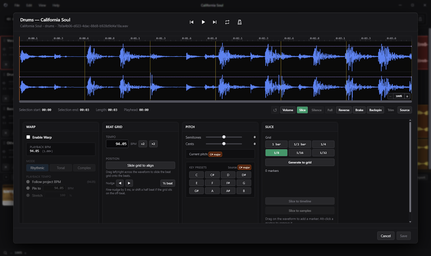This screenshot has height=256, width=431.
Task: Toggle the metronome icon
Action: 239,22
